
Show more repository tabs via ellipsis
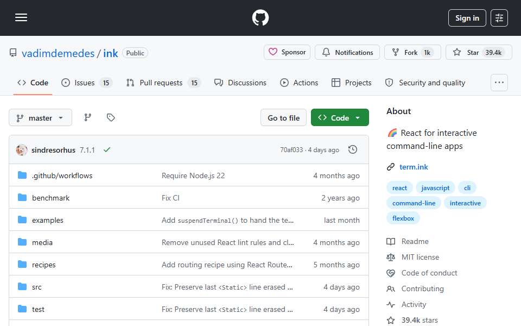pyautogui.click(x=499, y=83)
